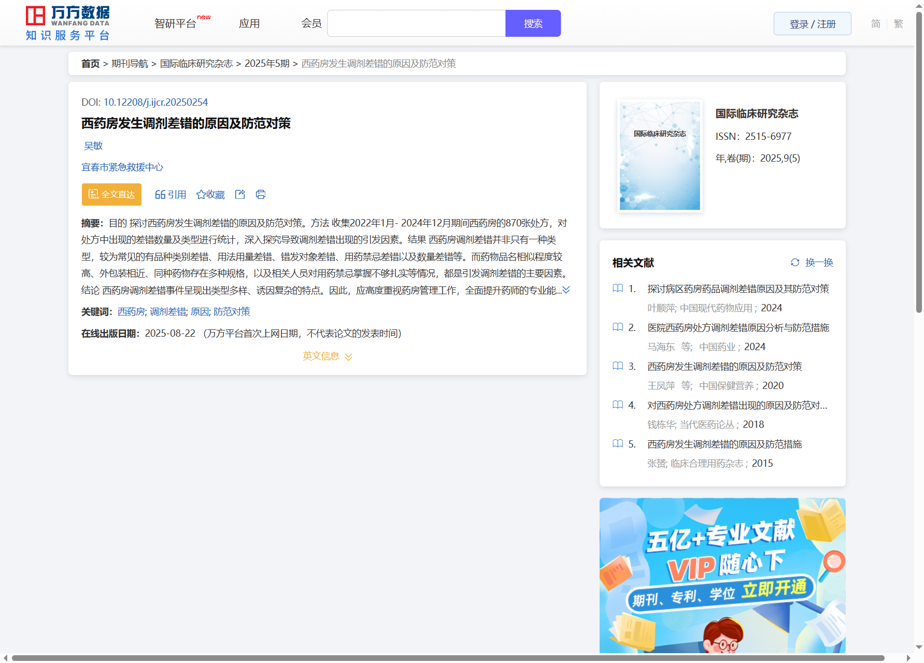
Task: Open the 会员 navigation item
Action: coord(311,24)
